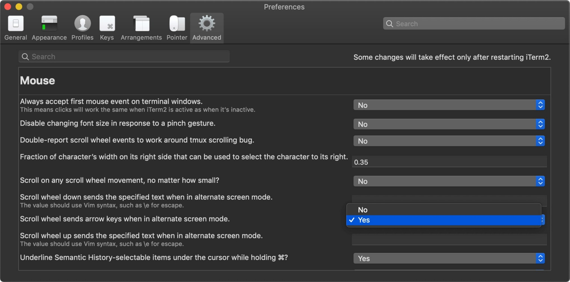Open the Pointer mouse preferences icon
The image size is (570, 282).
(x=177, y=27)
